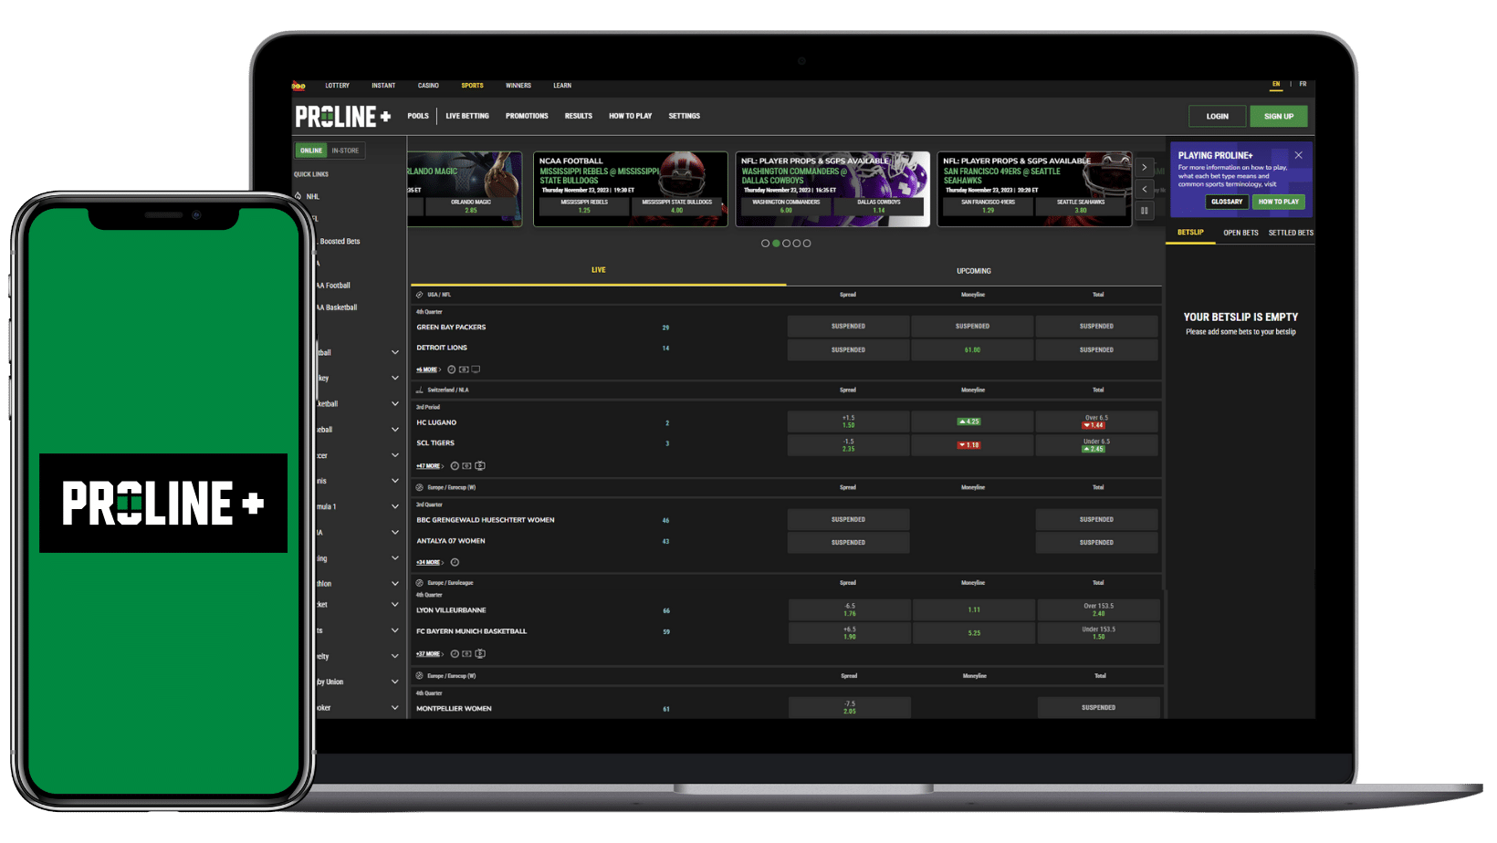Select fourth carousel page dot
The image size is (1497, 843).
coord(797,244)
